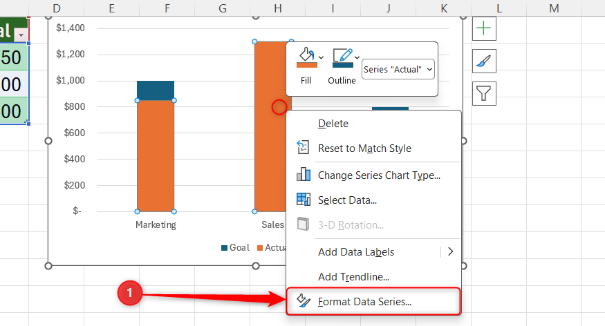This screenshot has width=605, height=326.
Task: Select column G header
Action: point(222,8)
